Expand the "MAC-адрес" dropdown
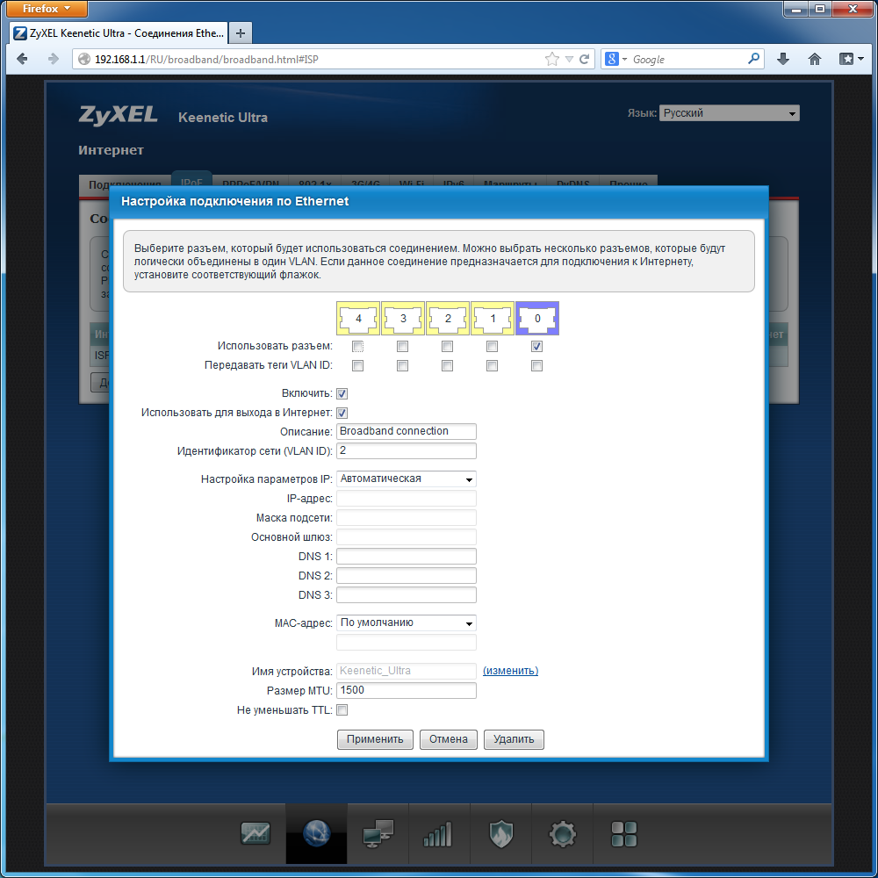878x878 pixels. [x=406, y=623]
